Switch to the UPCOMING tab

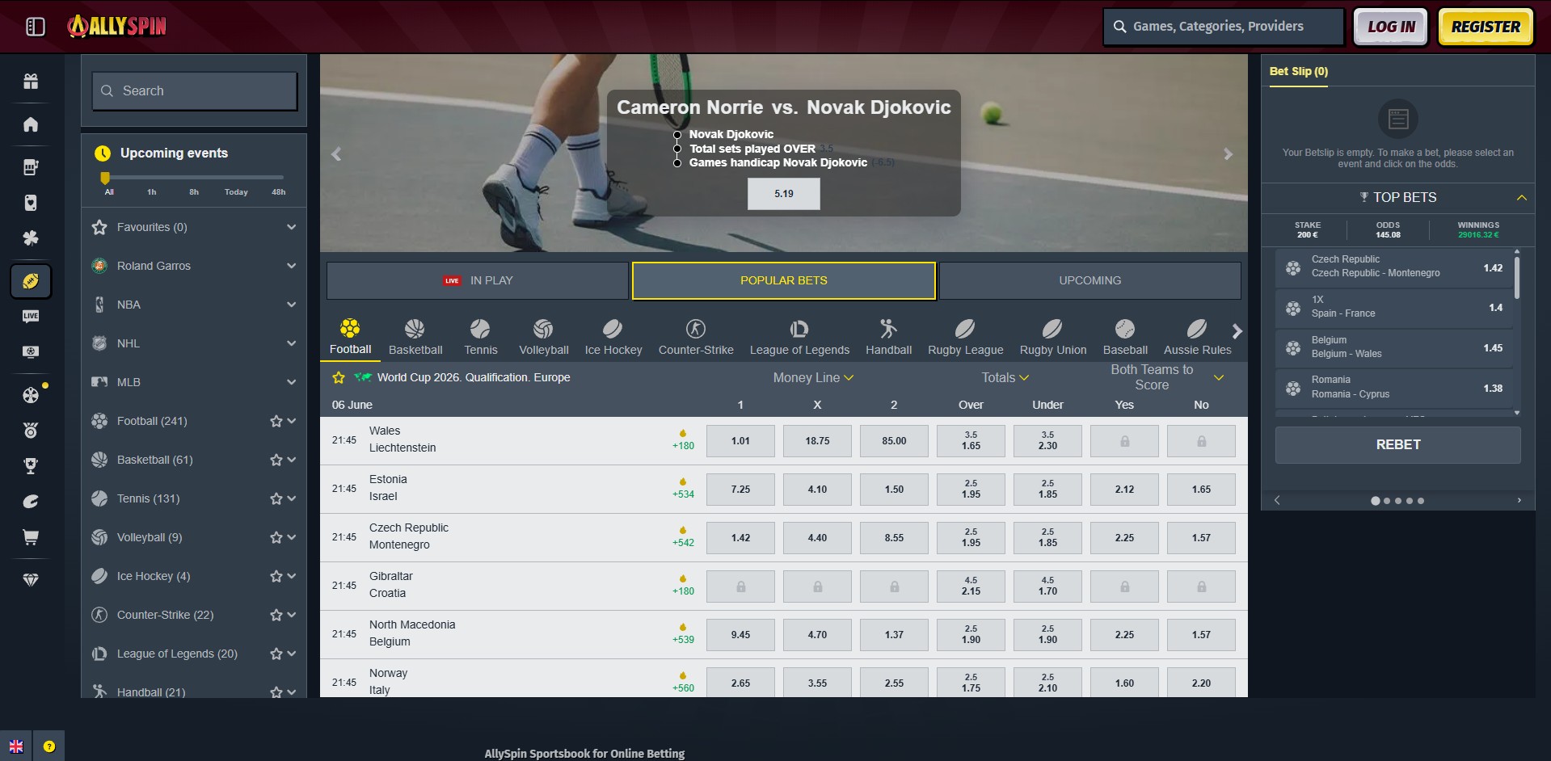pyautogui.click(x=1090, y=280)
